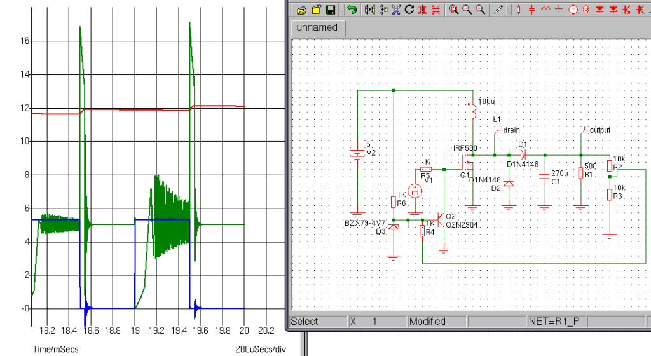Image resolution: width=651 pixels, height=356 pixels.
Task: Click the zoom out magnifier
Action: pyautogui.click(x=467, y=10)
